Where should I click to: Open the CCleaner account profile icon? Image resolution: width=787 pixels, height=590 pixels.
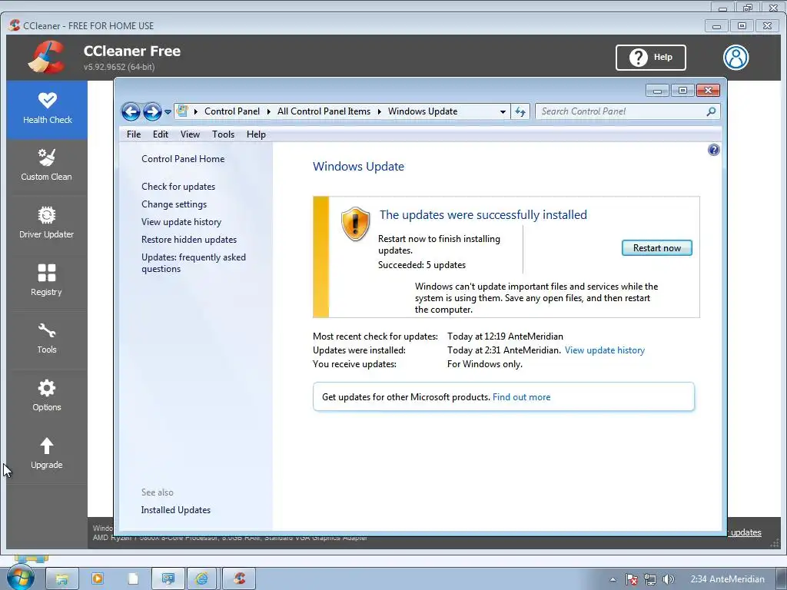tap(736, 57)
